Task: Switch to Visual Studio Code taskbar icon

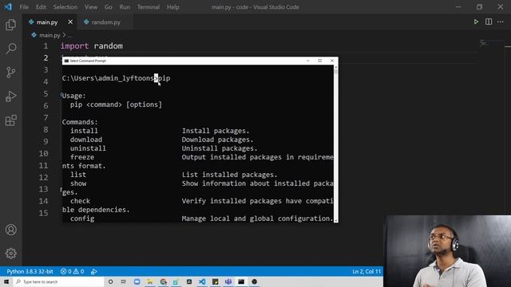Action: (x=202, y=281)
